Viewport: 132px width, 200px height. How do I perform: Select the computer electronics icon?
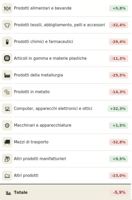tap(7, 109)
